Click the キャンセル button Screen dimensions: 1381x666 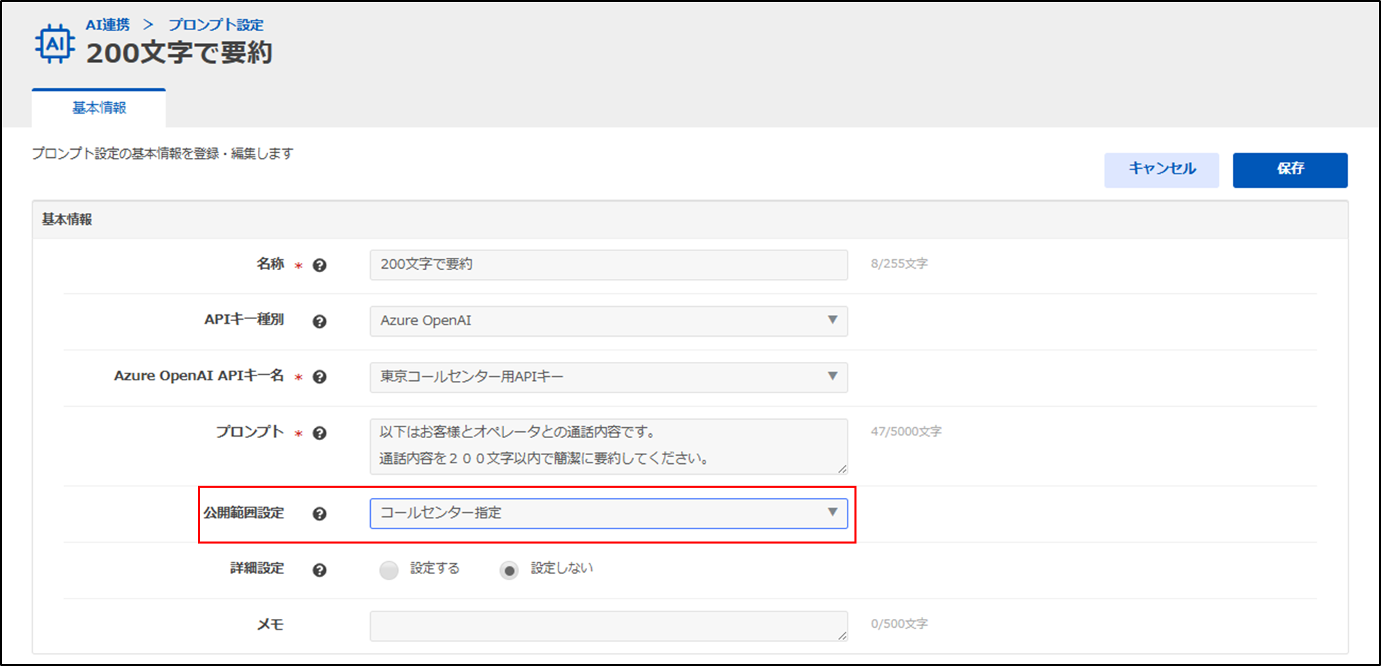click(1161, 169)
